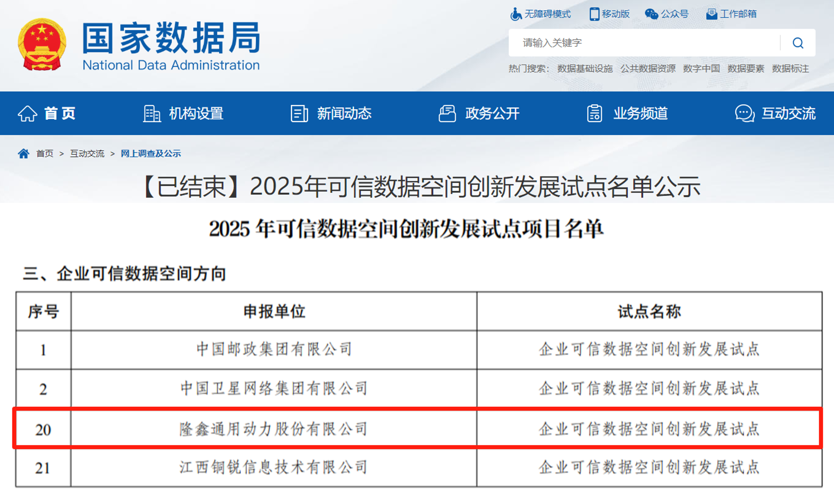This screenshot has height=491, width=834.
Task: Select cell 隆鑫通用动力股份有限公司
Action: [274, 429]
